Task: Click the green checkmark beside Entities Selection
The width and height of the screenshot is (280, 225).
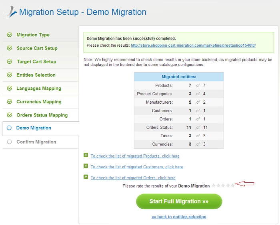Action: tap(10, 75)
